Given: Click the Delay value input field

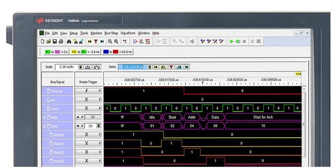Looking at the screenshot, I should pos(132,67).
